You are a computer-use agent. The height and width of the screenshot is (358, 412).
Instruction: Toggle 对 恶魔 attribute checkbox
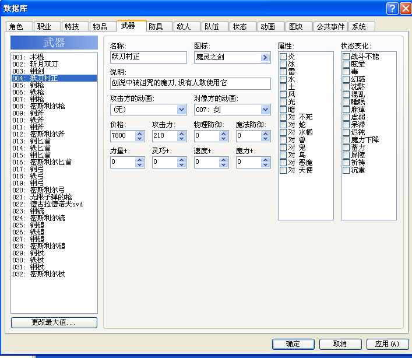pos(283,163)
